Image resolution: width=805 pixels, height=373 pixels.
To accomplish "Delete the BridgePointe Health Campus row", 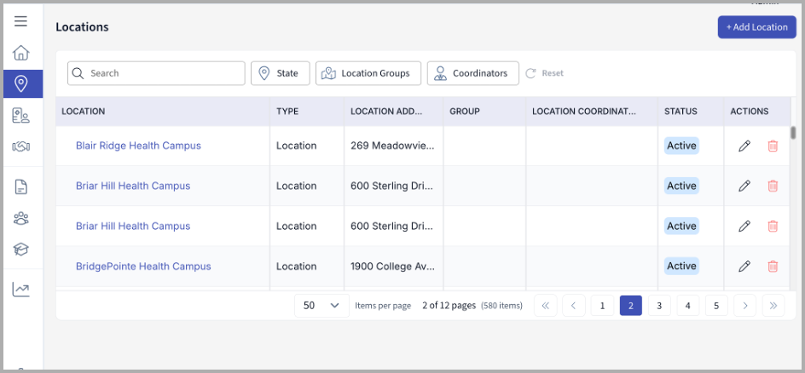I will [x=773, y=267].
